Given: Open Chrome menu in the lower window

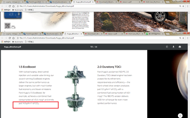Looking at the screenshot, I should click(188, 38).
